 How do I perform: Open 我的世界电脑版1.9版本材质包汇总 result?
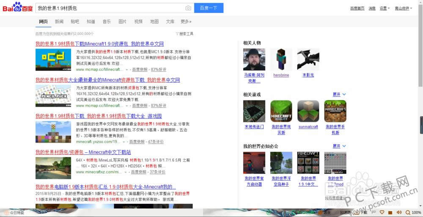(x=106, y=187)
